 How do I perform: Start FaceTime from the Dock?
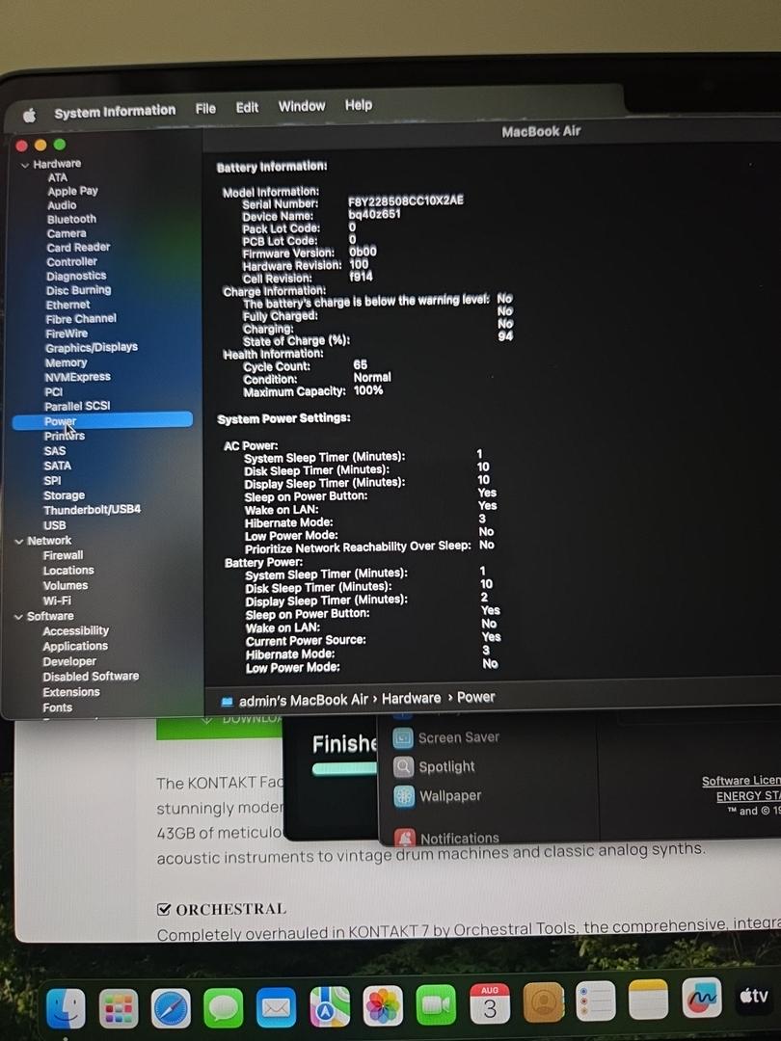tap(436, 1004)
